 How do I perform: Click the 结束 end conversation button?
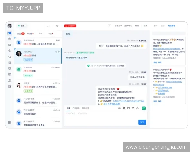click(x=145, y=26)
